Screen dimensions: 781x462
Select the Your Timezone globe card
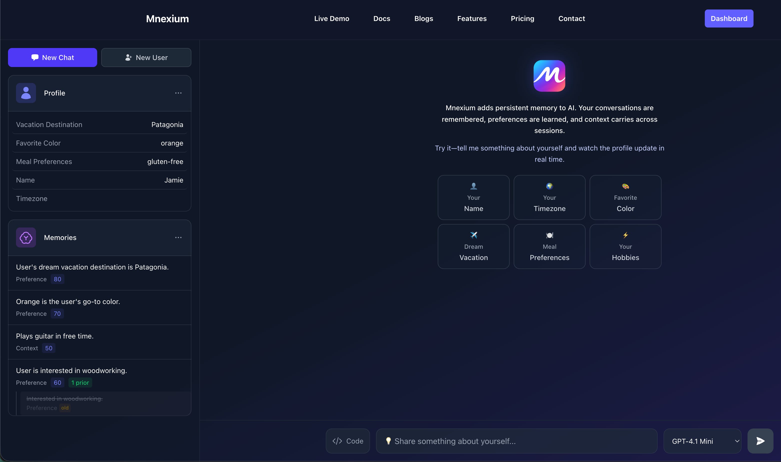click(x=549, y=197)
